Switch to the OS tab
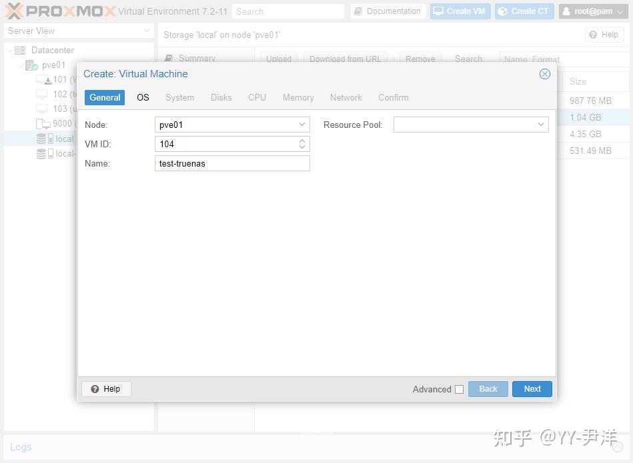Screen dimensions: 633x463 point(142,97)
